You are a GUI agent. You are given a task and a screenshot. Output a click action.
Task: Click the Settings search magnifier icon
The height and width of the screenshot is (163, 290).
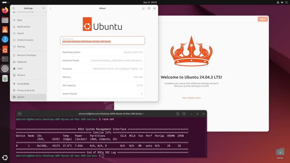14,8
